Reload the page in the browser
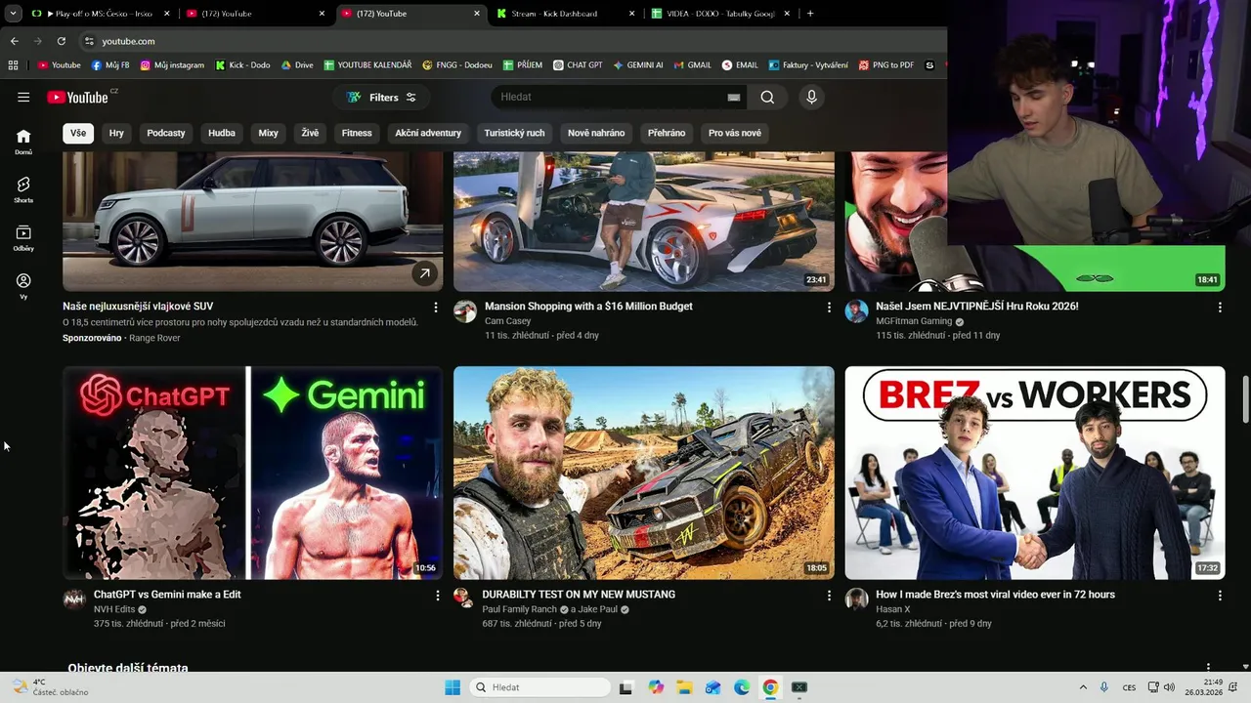This screenshot has height=703, width=1251. [x=61, y=41]
